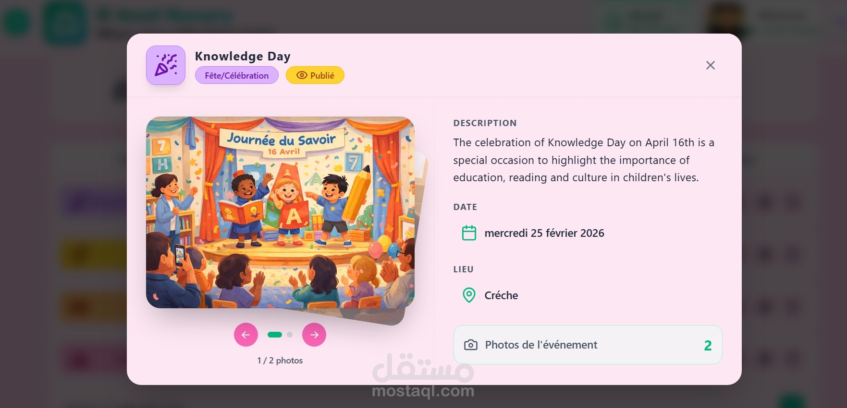Select the first carousel indicator dot

(x=275, y=335)
